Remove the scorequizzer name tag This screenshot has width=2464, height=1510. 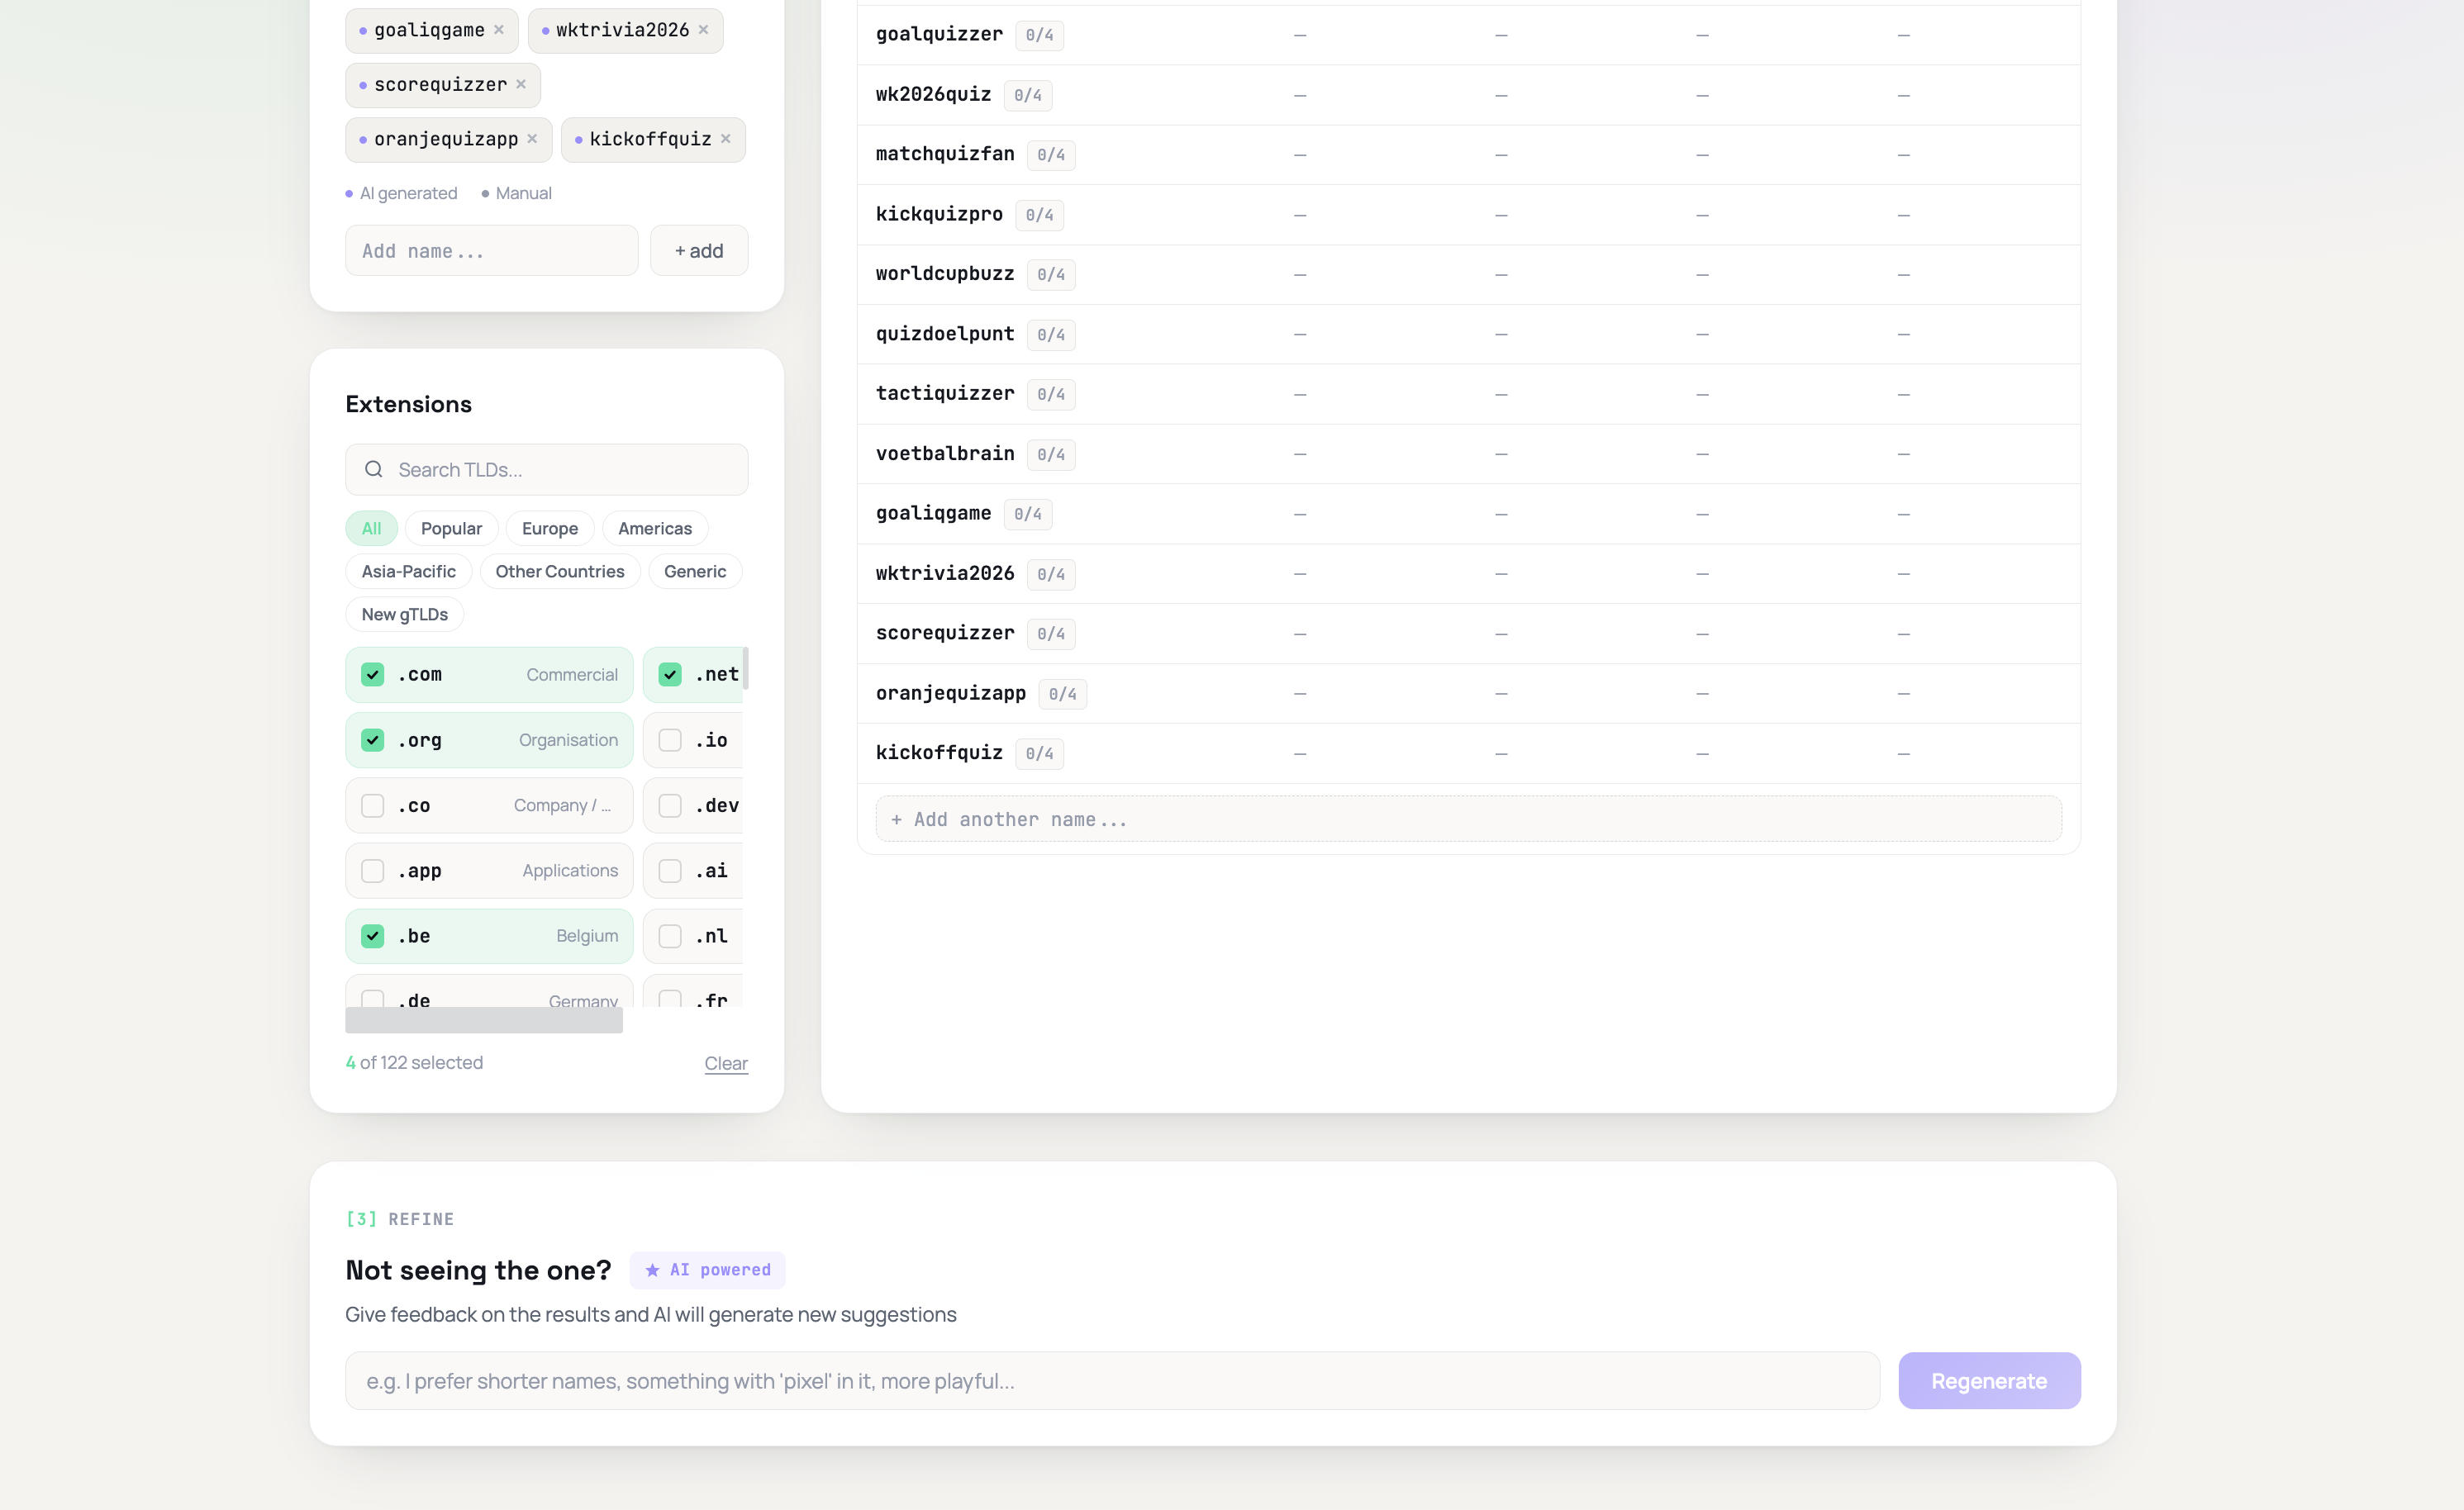pyautogui.click(x=521, y=85)
